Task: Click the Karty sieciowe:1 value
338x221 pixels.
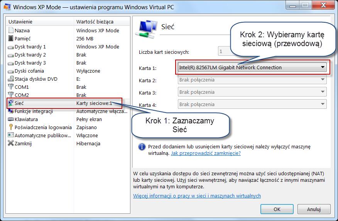Action: click(94, 103)
